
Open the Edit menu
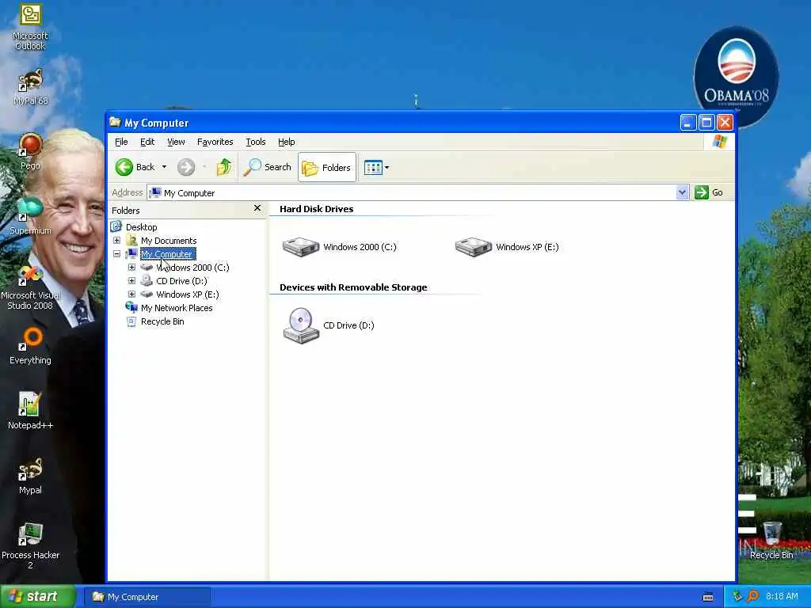click(147, 142)
